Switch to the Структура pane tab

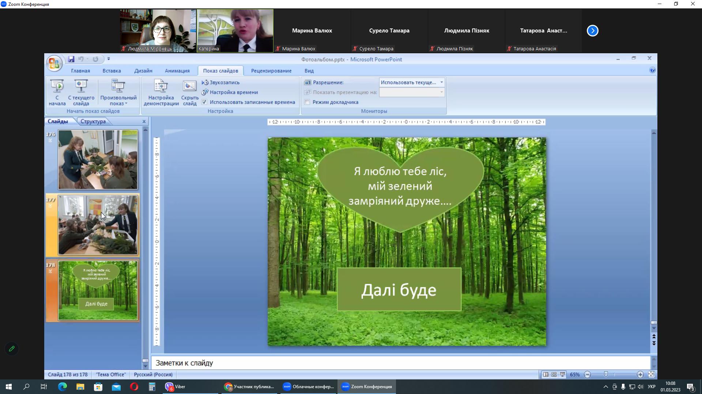93,121
